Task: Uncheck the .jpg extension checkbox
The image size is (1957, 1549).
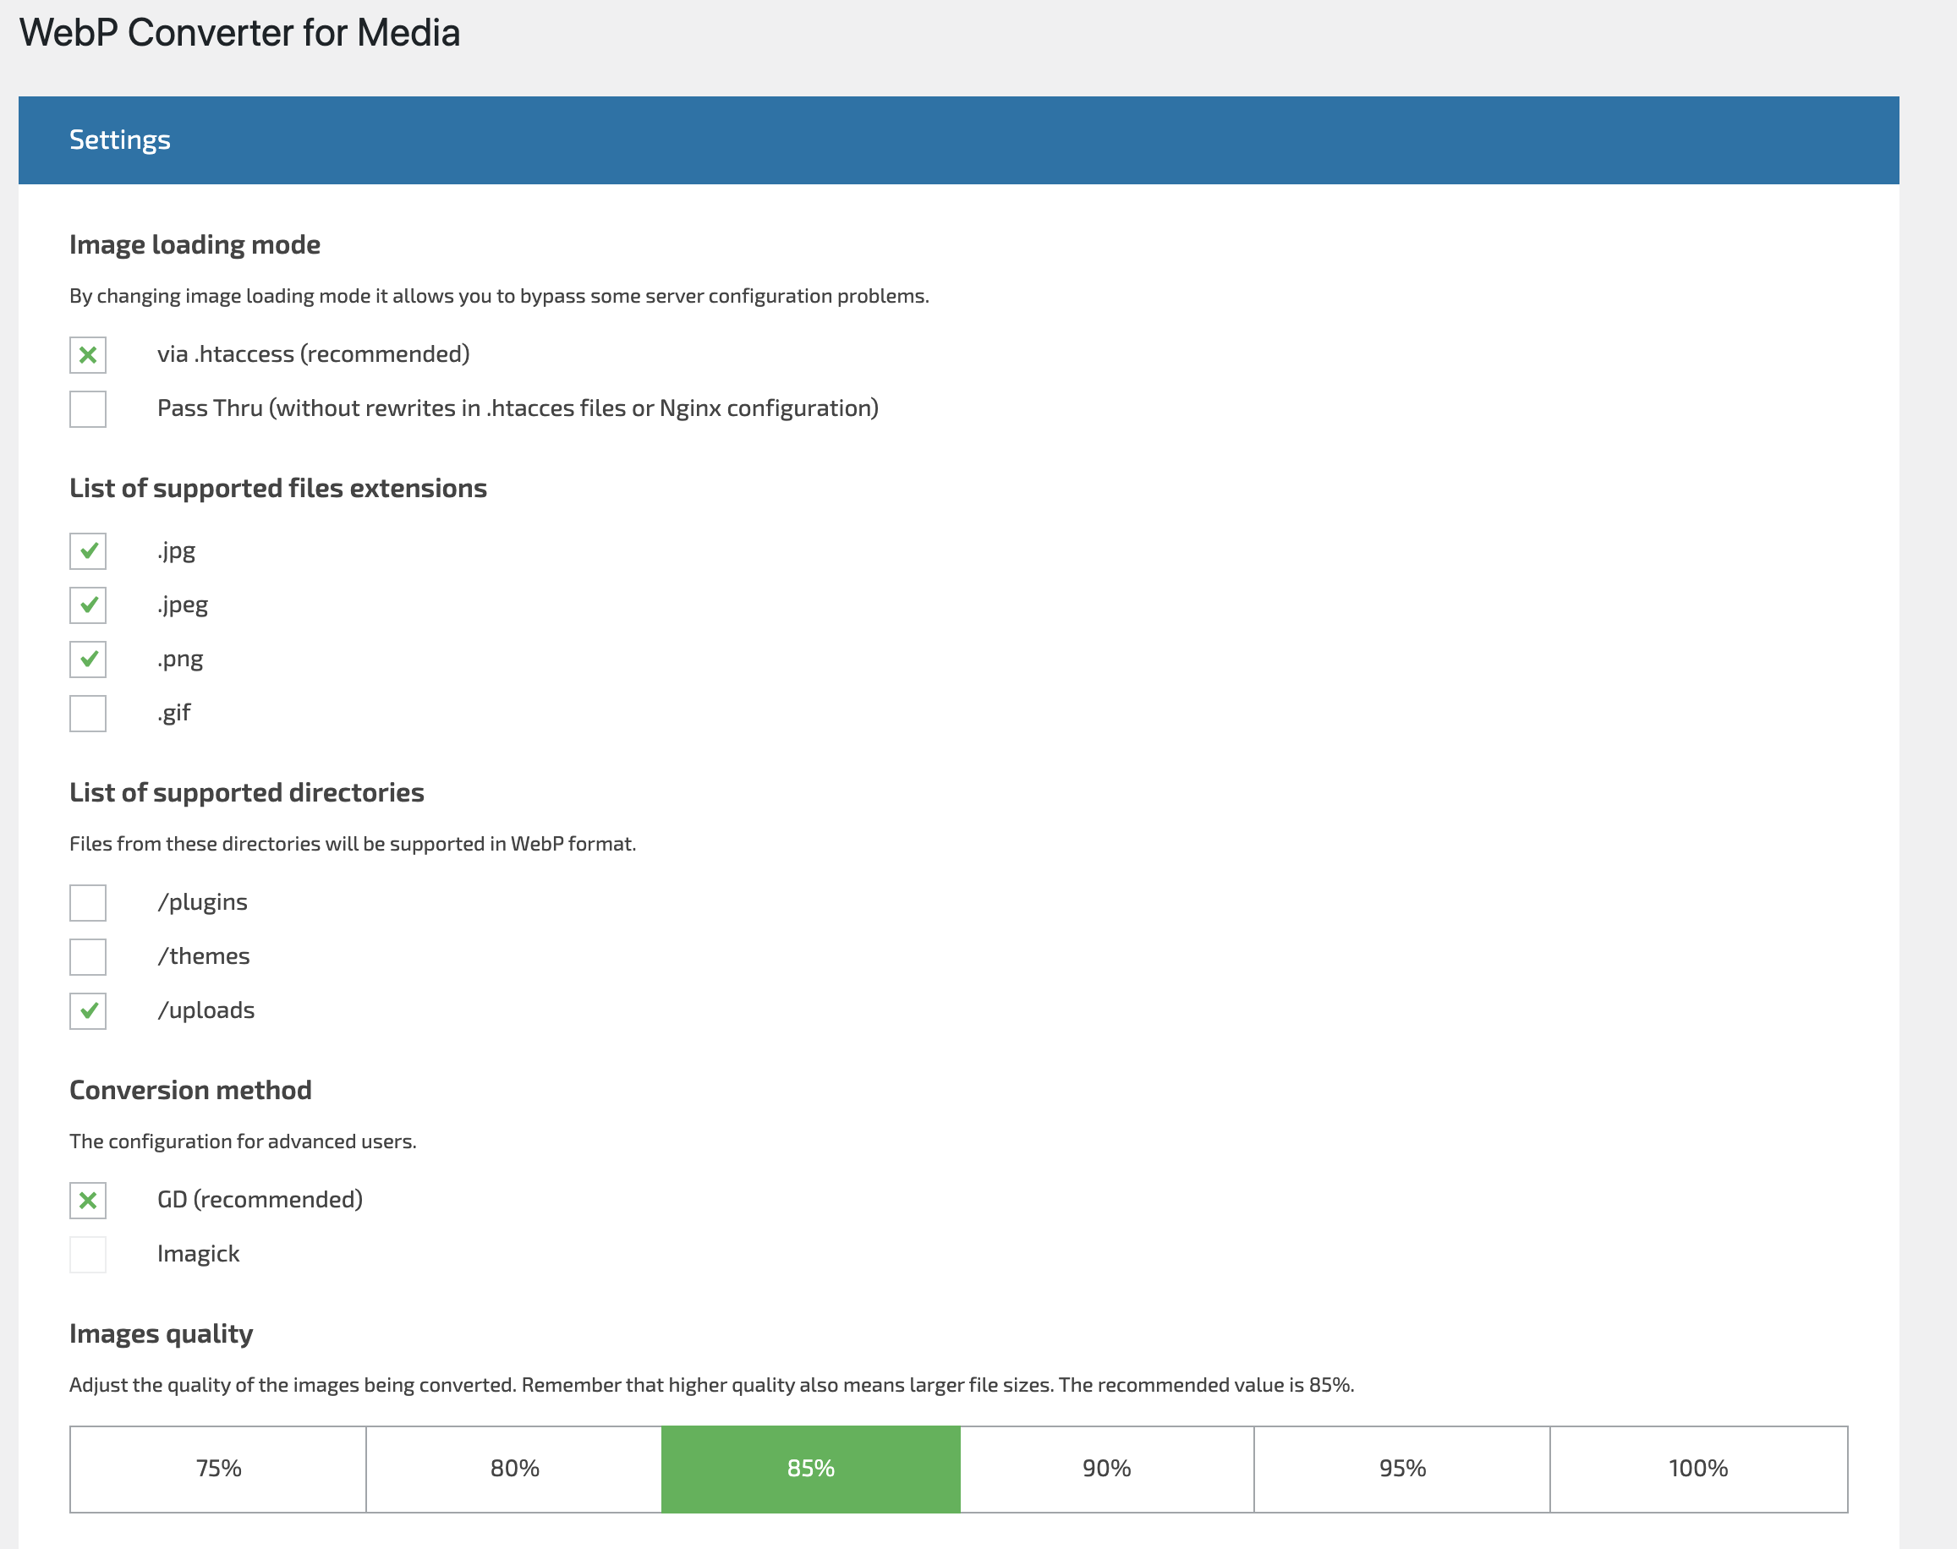Action: (x=88, y=550)
